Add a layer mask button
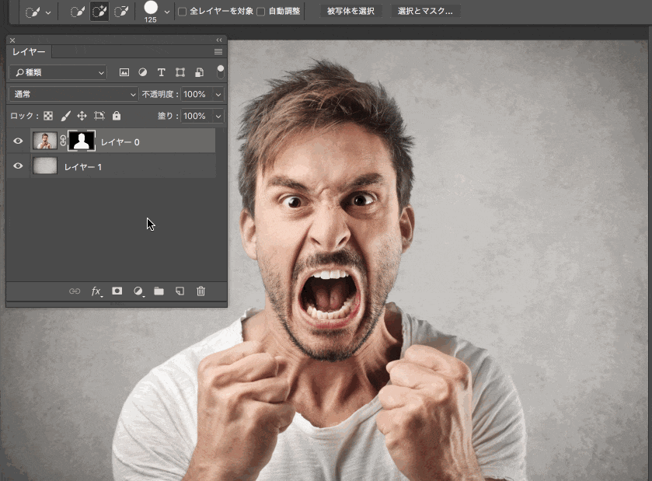 [117, 291]
